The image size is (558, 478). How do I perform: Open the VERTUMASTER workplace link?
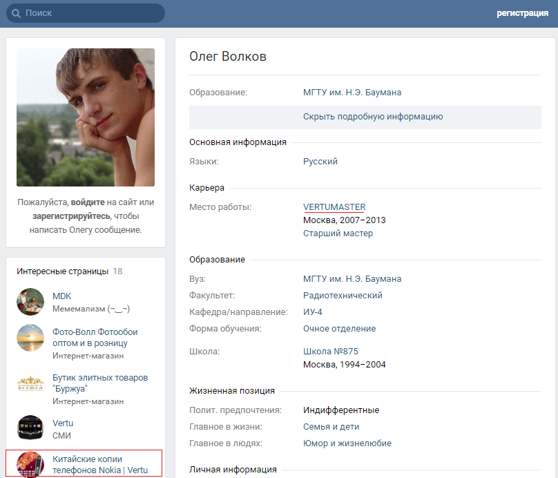click(x=334, y=207)
